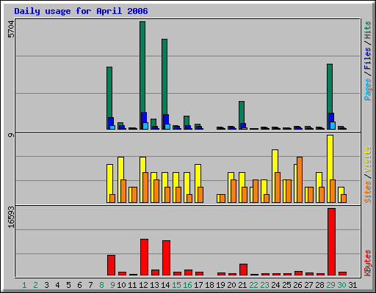Select day 23 on the date axis
The width and height of the screenshot is (376, 293).
coord(264,285)
